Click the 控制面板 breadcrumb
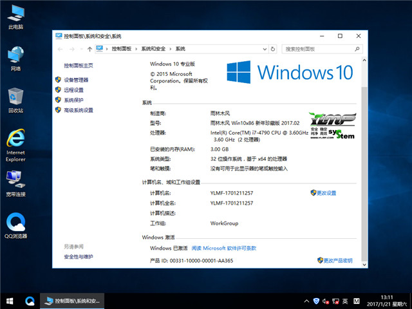Image resolution: width=412 pixels, height=309 pixels. tap(122, 49)
